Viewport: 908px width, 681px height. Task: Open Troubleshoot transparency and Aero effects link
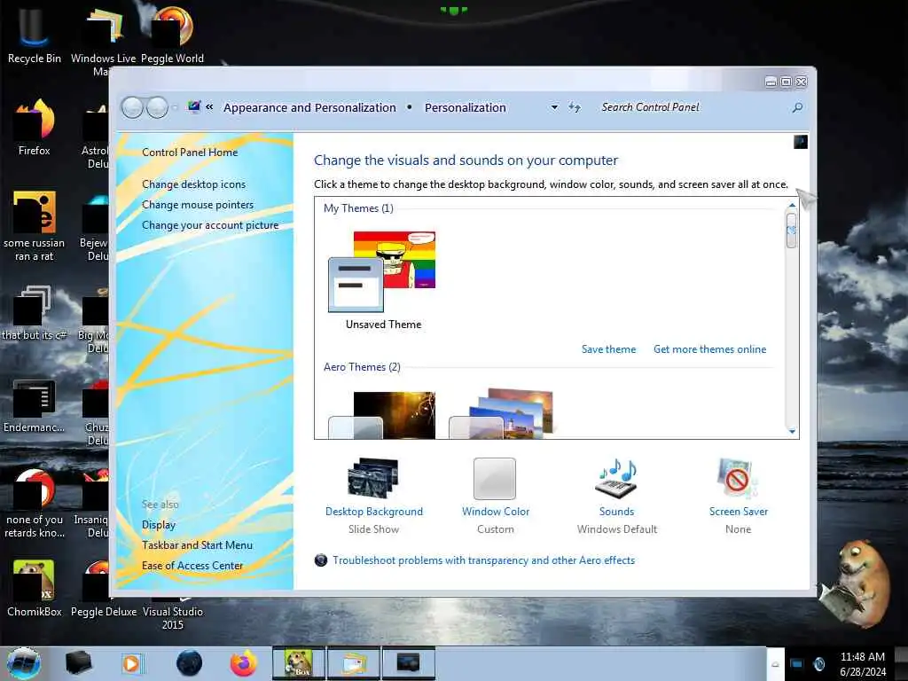[483, 560]
